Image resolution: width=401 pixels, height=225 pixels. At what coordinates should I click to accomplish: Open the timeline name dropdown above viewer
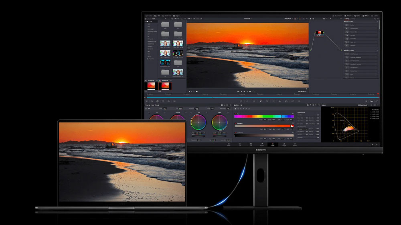[248, 19]
